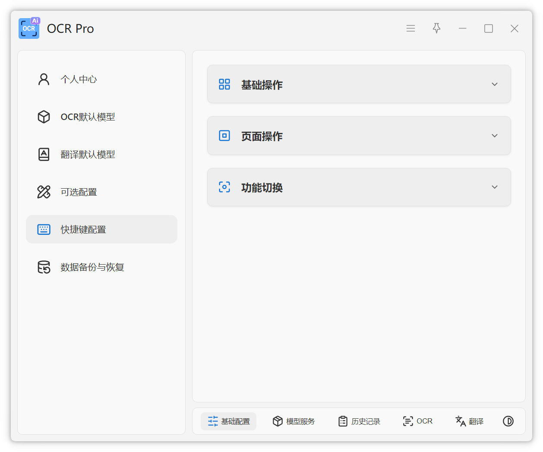Expand the 基础操作 chevron
The width and height of the screenshot is (543, 452).
pyautogui.click(x=495, y=84)
